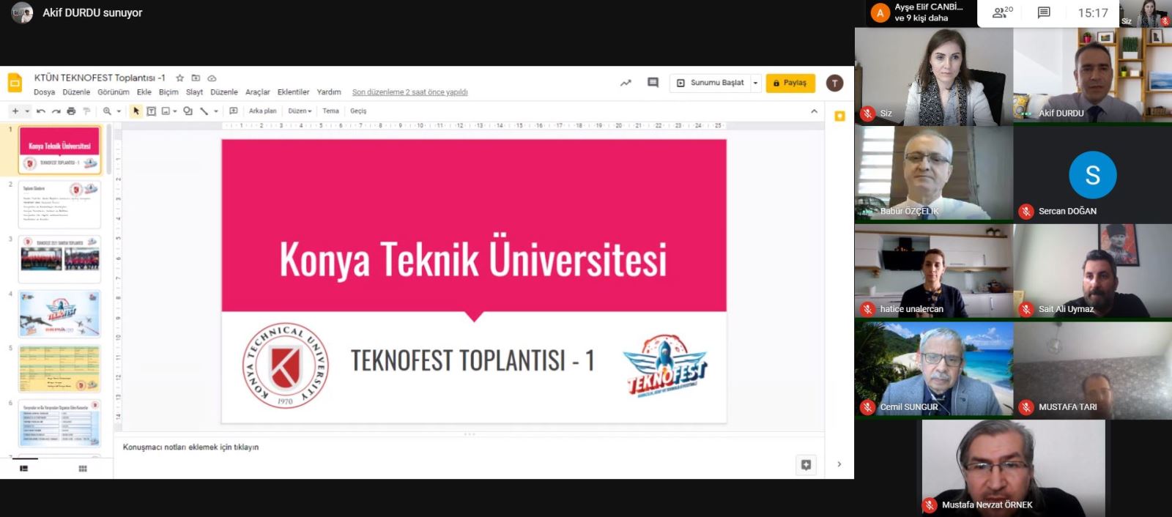Expand the Düzen layout dropdown

click(x=300, y=111)
